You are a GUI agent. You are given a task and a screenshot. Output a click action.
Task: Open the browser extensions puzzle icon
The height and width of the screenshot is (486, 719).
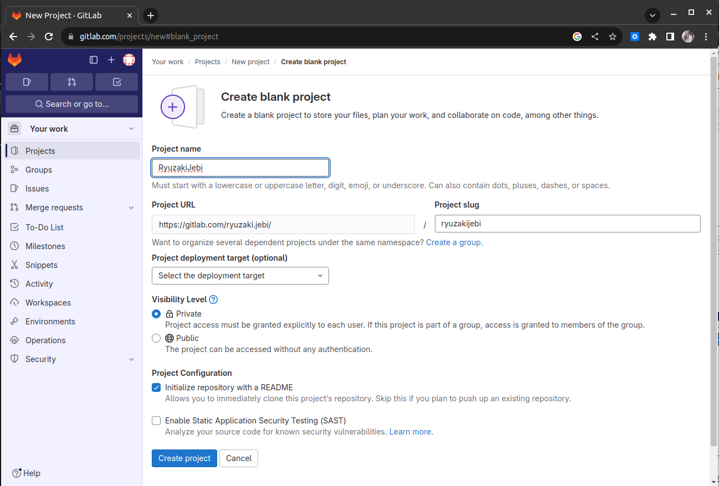[x=653, y=37]
